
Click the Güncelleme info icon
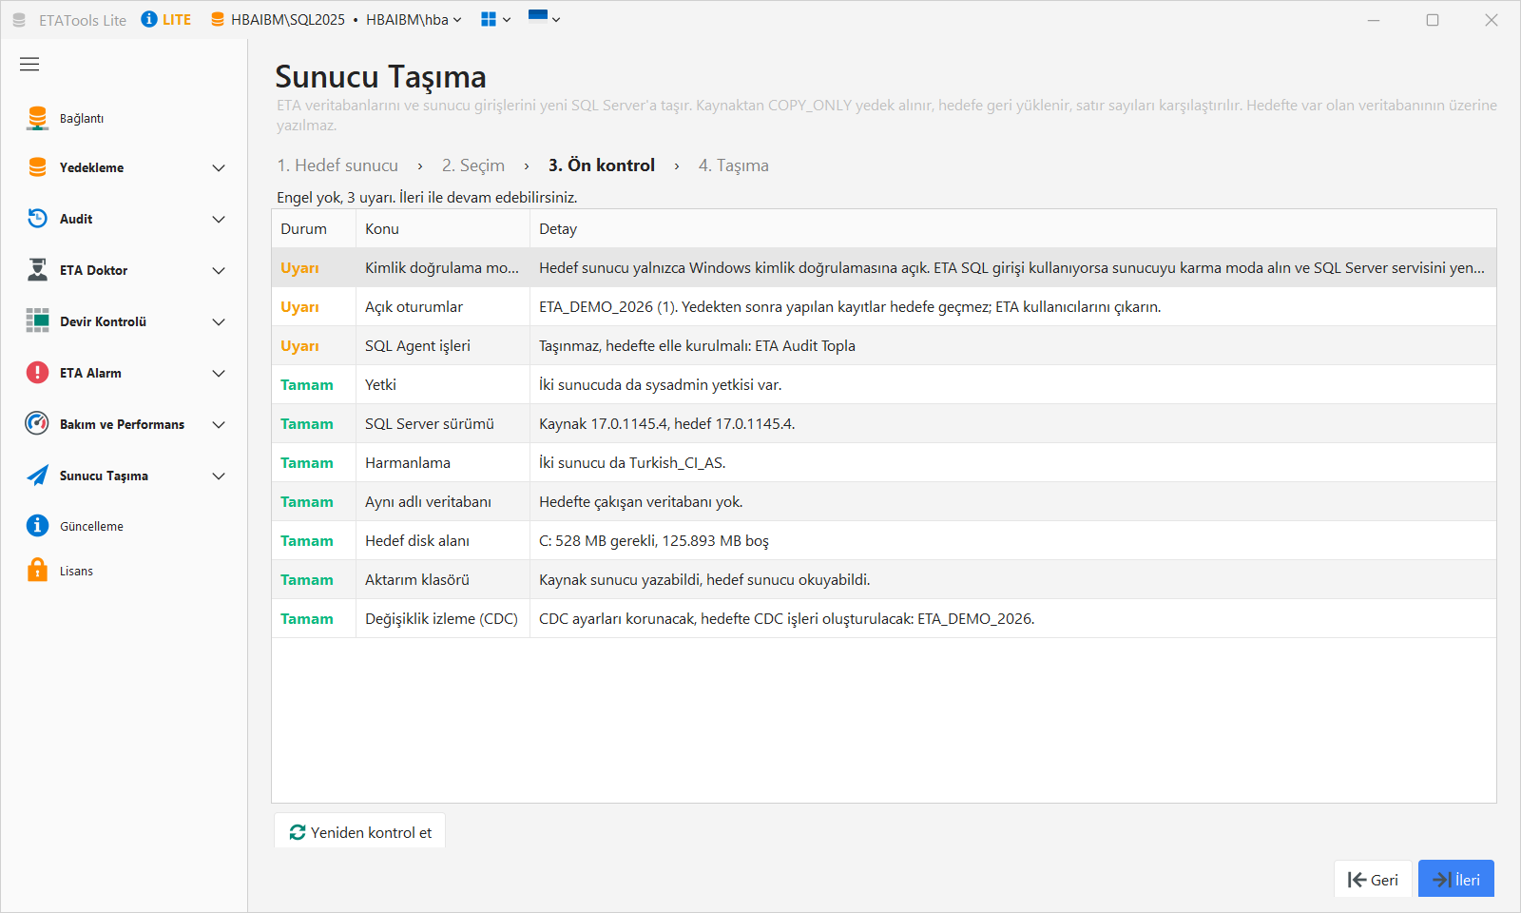pos(37,526)
